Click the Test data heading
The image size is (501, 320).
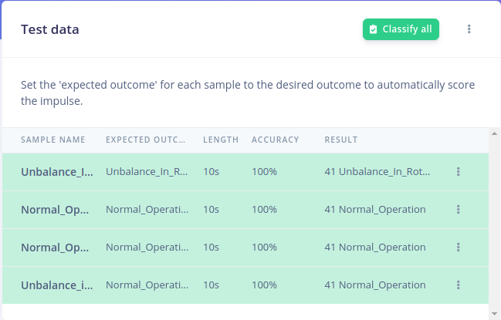[x=50, y=29]
